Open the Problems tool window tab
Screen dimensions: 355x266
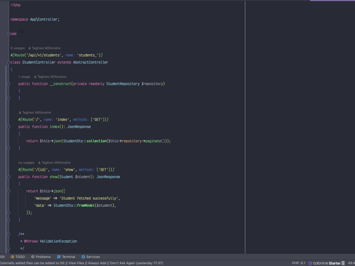click(41, 257)
